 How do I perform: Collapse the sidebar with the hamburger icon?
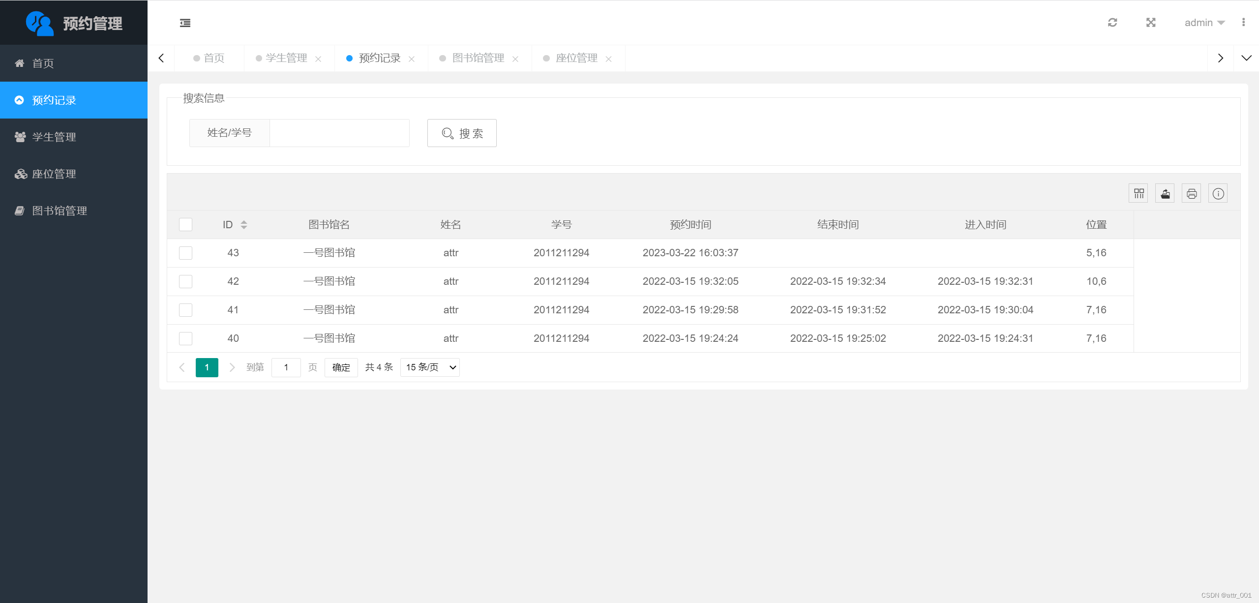coord(185,23)
